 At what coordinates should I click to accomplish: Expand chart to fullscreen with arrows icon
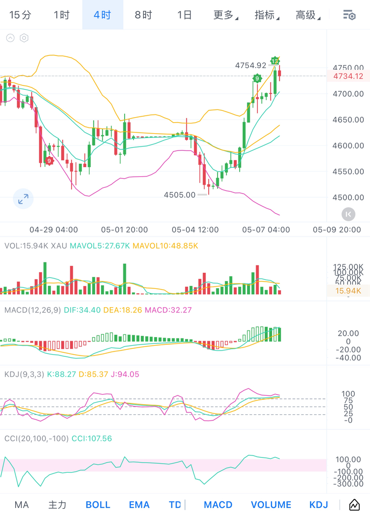23,199
